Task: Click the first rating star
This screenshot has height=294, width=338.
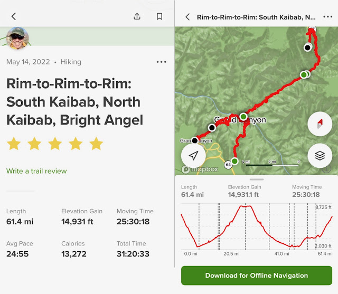Action: (14, 144)
